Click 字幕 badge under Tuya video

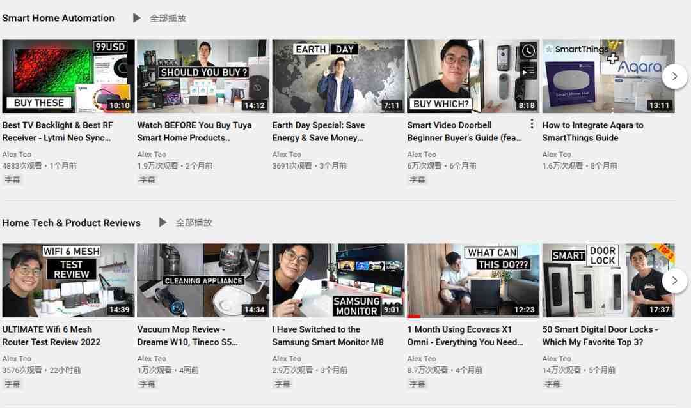point(147,179)
